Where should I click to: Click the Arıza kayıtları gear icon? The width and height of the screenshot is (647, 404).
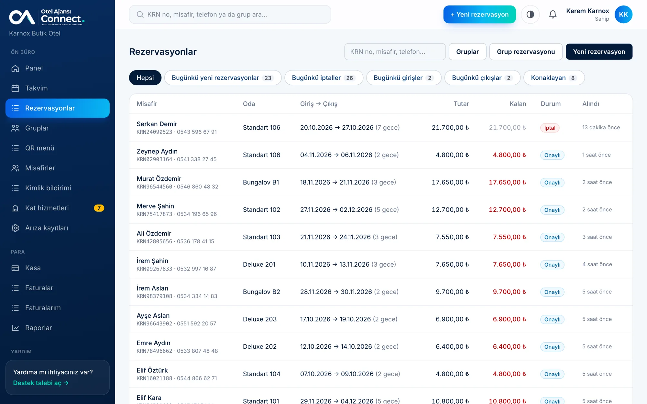point(15,228)
